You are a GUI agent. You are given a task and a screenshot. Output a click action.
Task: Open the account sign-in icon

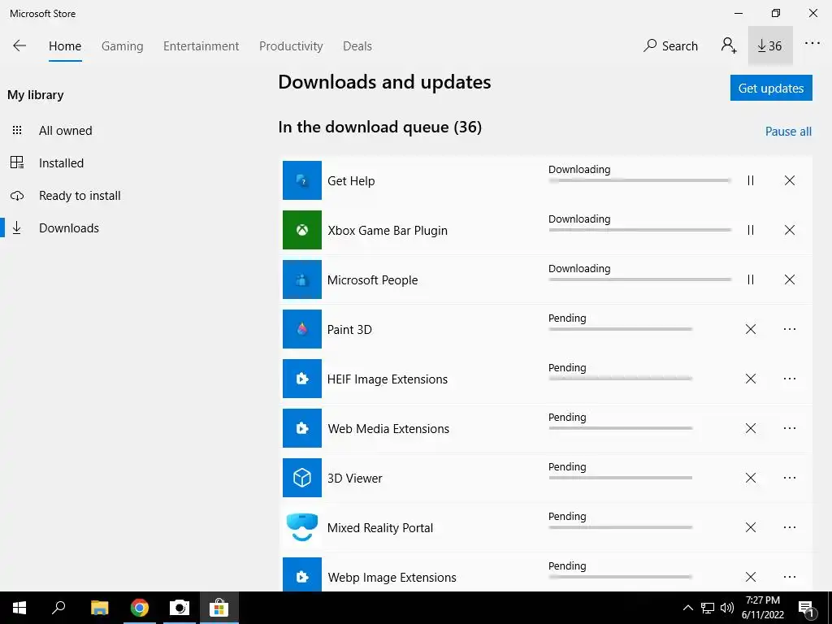coord(729,45)
